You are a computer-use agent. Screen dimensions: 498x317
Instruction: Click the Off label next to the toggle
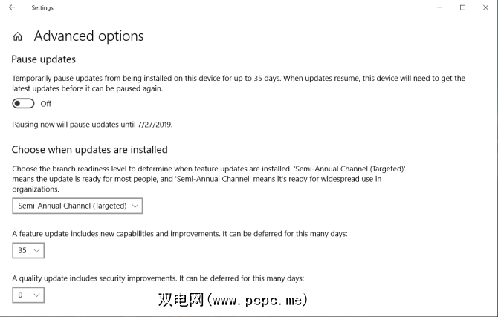point(46,104)
